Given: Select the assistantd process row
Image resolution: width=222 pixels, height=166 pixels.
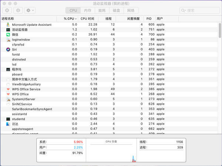Looking at the screenshot, I should (x=109, y=114).
